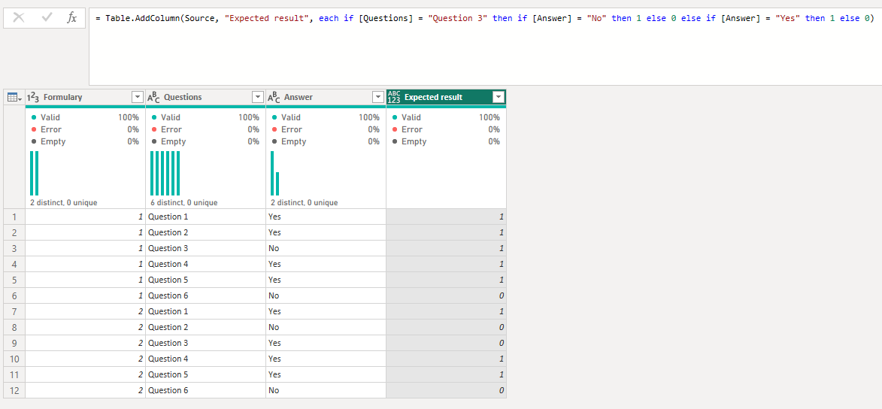Open the Answer column filter dropdown
Image resolution: width=882 pixels, height=409 pixels.
tap(378, 97)
